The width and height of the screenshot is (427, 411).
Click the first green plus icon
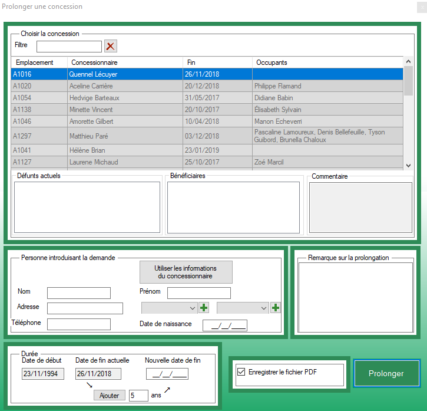pos(204,307)
